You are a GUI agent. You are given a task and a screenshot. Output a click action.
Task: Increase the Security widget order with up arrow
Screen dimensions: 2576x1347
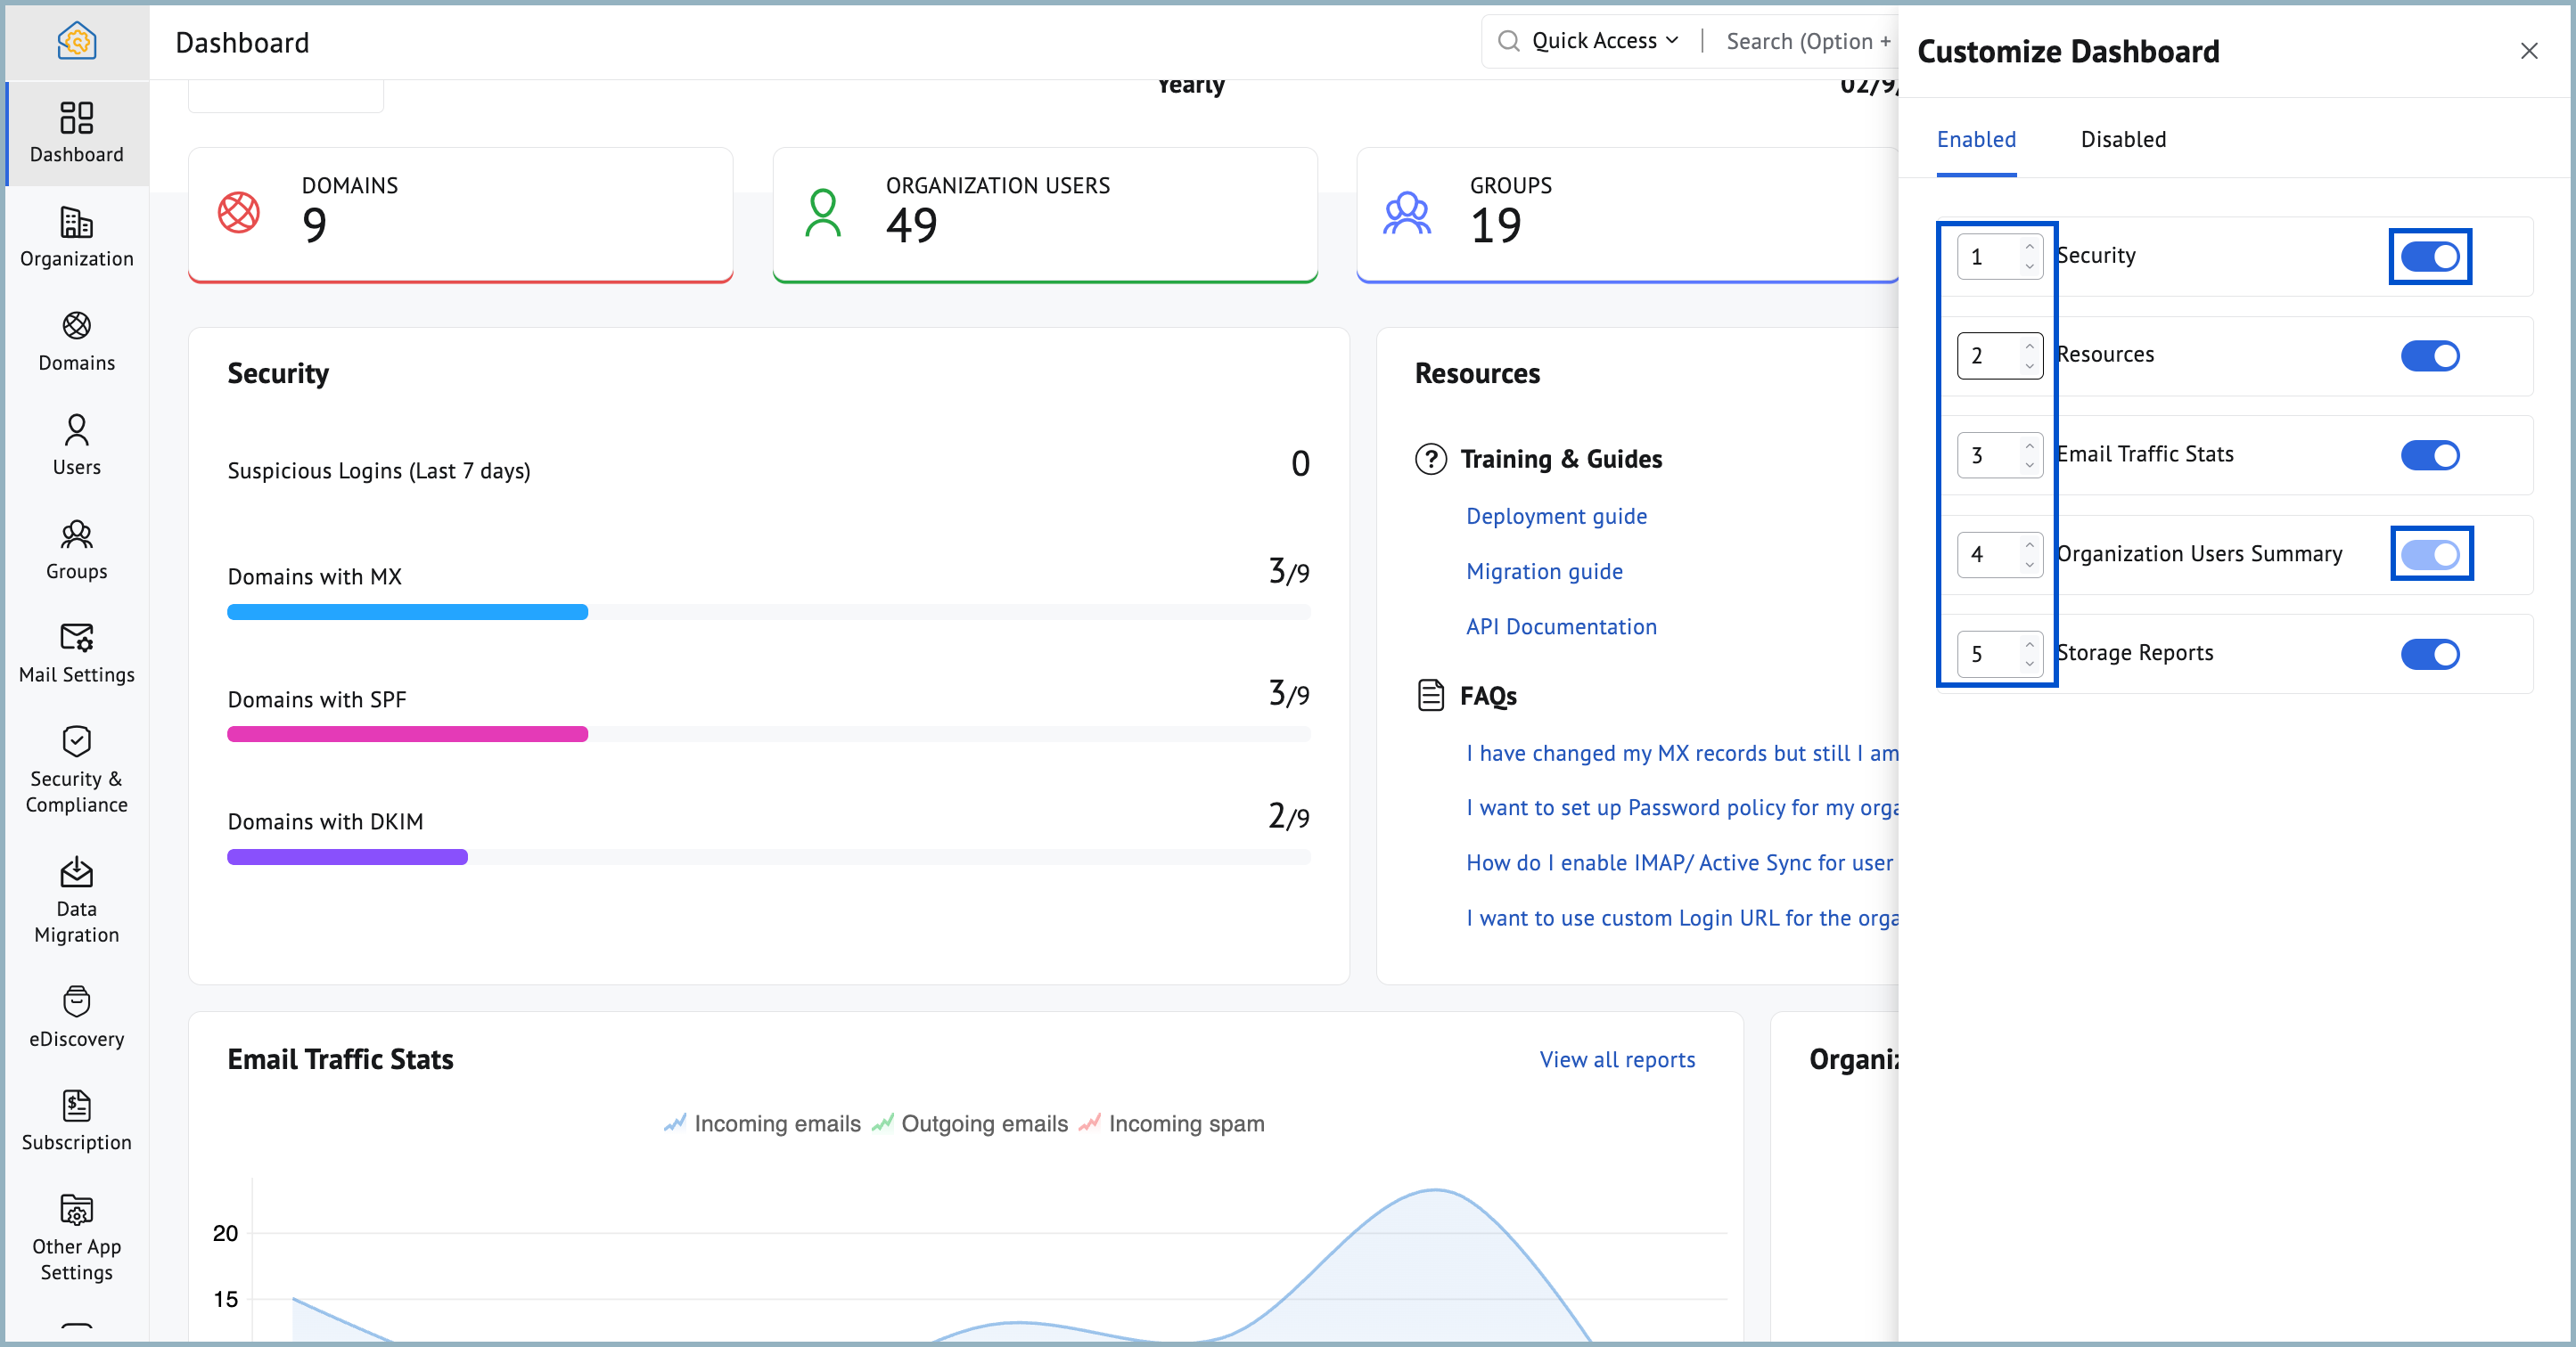2028,247
